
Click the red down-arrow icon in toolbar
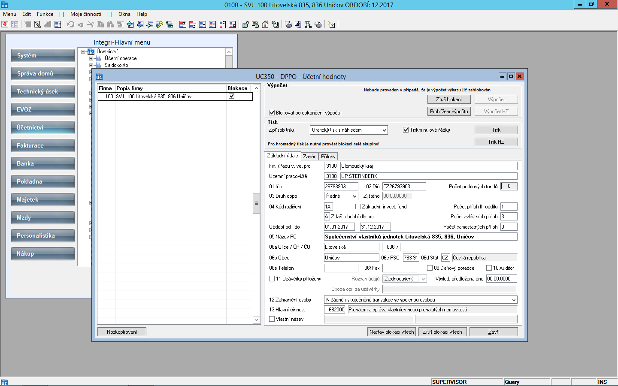coord(5,24)
